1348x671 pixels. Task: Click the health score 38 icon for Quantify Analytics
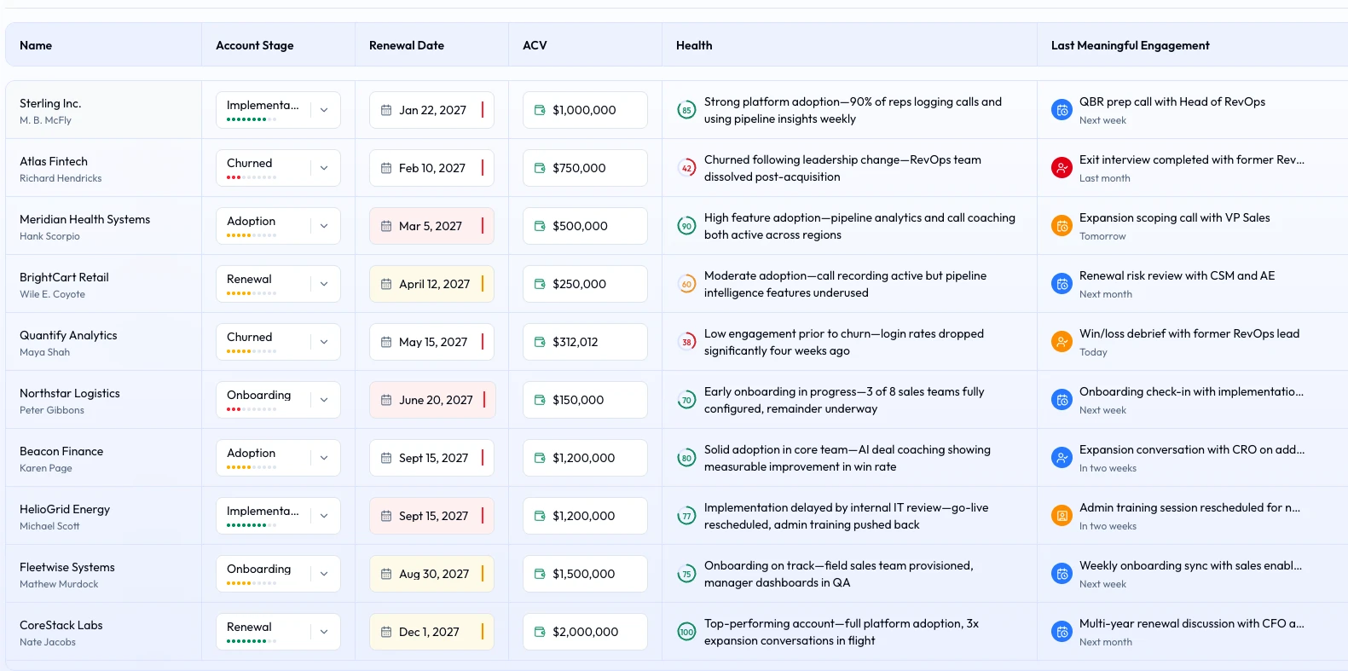(686, 342)
